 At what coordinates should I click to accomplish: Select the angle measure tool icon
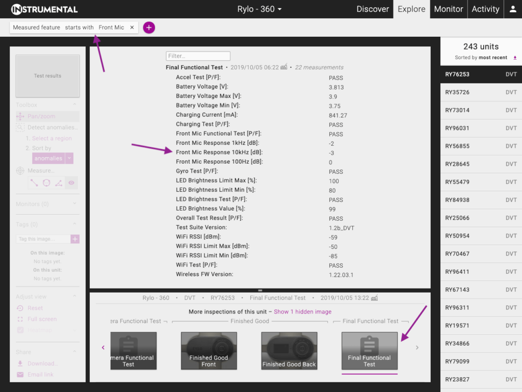click(x=59, y=182)
